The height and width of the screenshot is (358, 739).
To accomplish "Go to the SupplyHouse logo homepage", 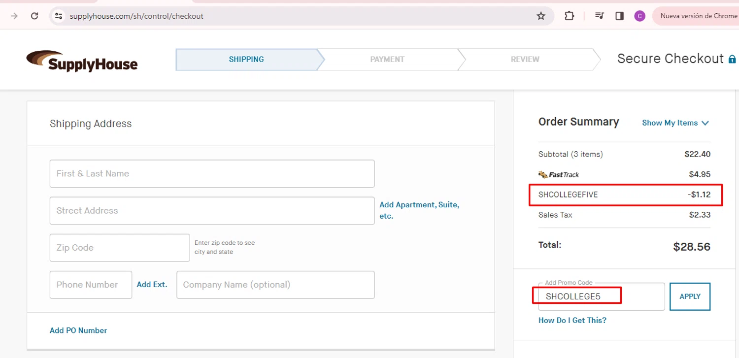I will [x=82, y=61].
